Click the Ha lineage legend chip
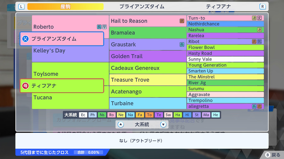Screen dimensions: 284x159 [178, 115]
